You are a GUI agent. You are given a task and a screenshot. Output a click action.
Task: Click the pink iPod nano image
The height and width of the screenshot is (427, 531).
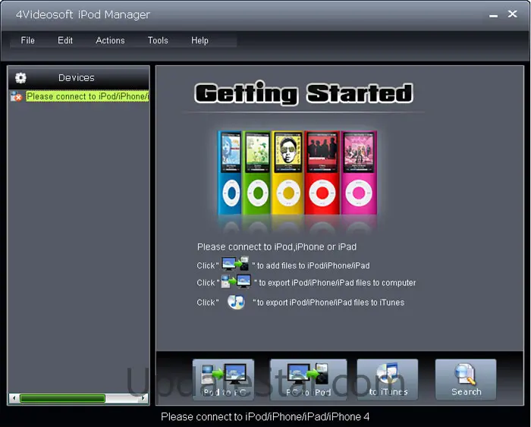coord(359,173)
